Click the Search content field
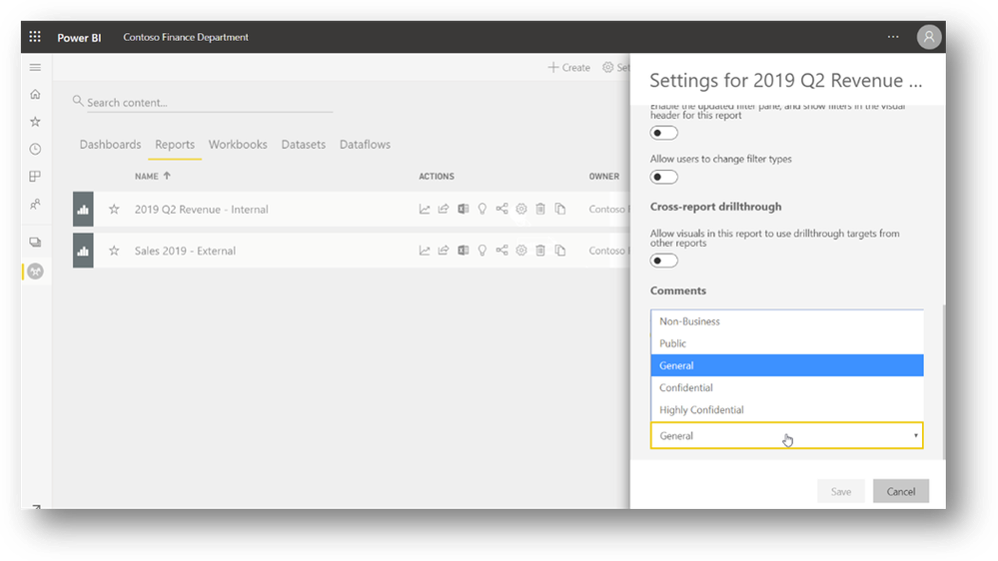 (209, 103)
